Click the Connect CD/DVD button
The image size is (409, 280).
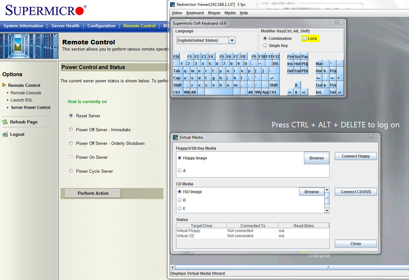tap(356, 192)
